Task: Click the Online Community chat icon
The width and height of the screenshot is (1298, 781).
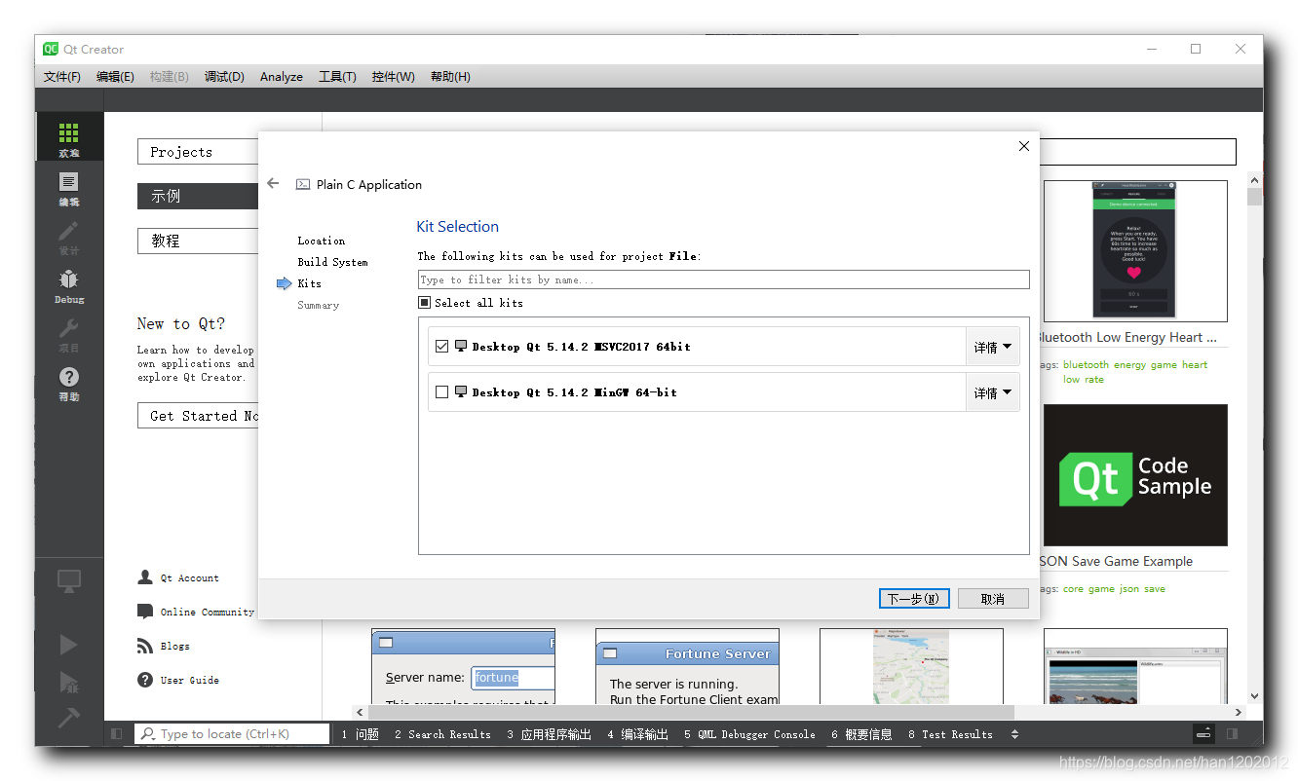Action: coord(145,612)
